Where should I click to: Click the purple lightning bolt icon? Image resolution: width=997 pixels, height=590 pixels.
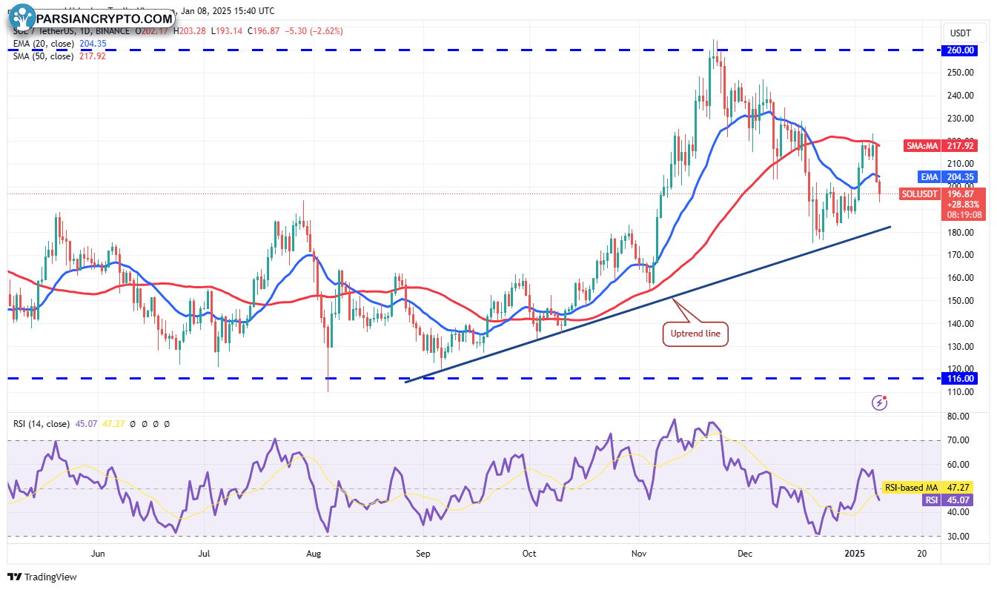tap(880, 402)
